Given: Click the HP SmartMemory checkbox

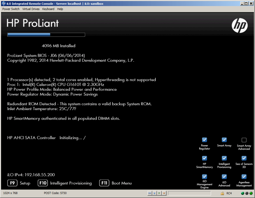Looking at the screenshot, I should coord(204,158).
